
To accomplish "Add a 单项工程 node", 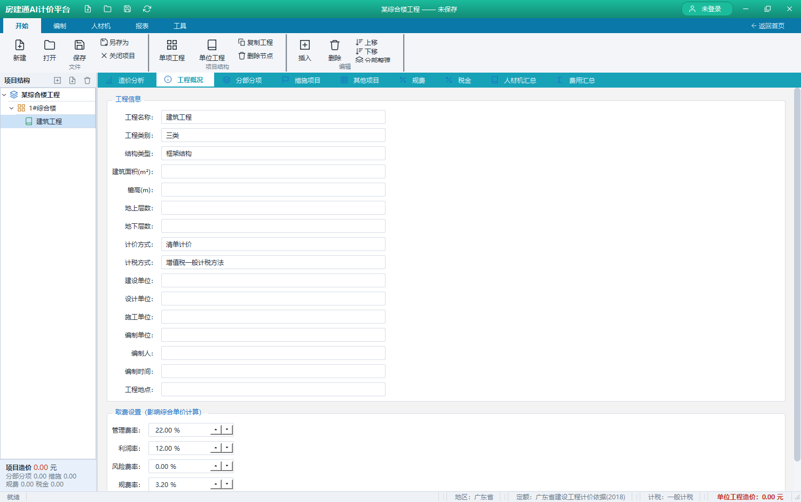I will point(172,51).
